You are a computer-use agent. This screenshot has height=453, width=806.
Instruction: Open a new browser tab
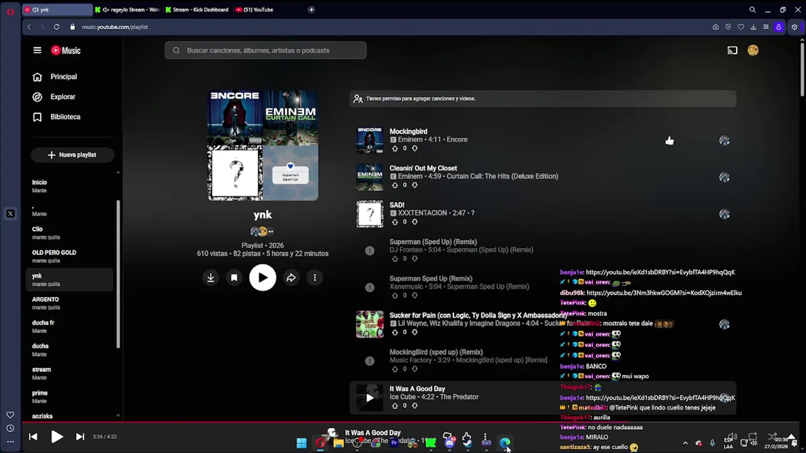312,9
